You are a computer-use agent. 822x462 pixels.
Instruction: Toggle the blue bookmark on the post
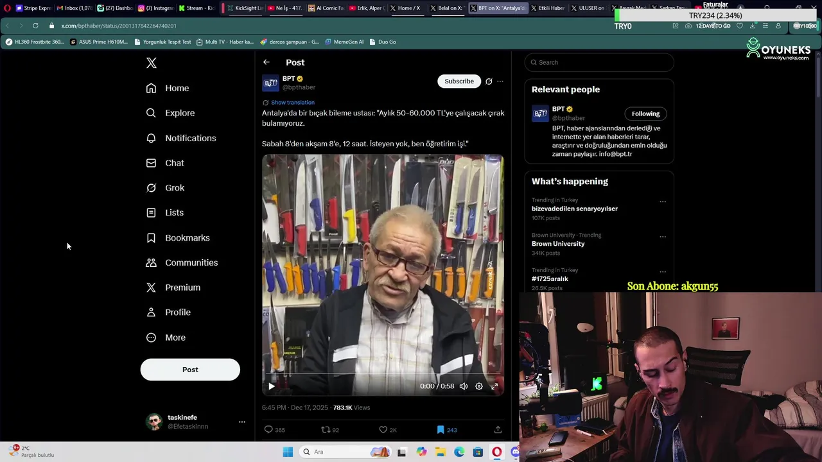441,429
